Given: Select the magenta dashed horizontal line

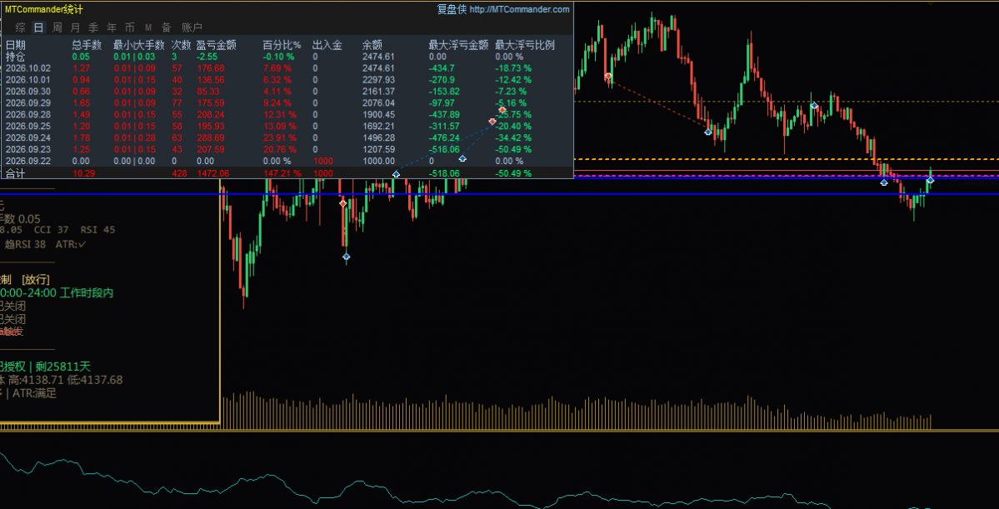Looking at the screenshot, I should pyautogui.click(x=787, y=176).
